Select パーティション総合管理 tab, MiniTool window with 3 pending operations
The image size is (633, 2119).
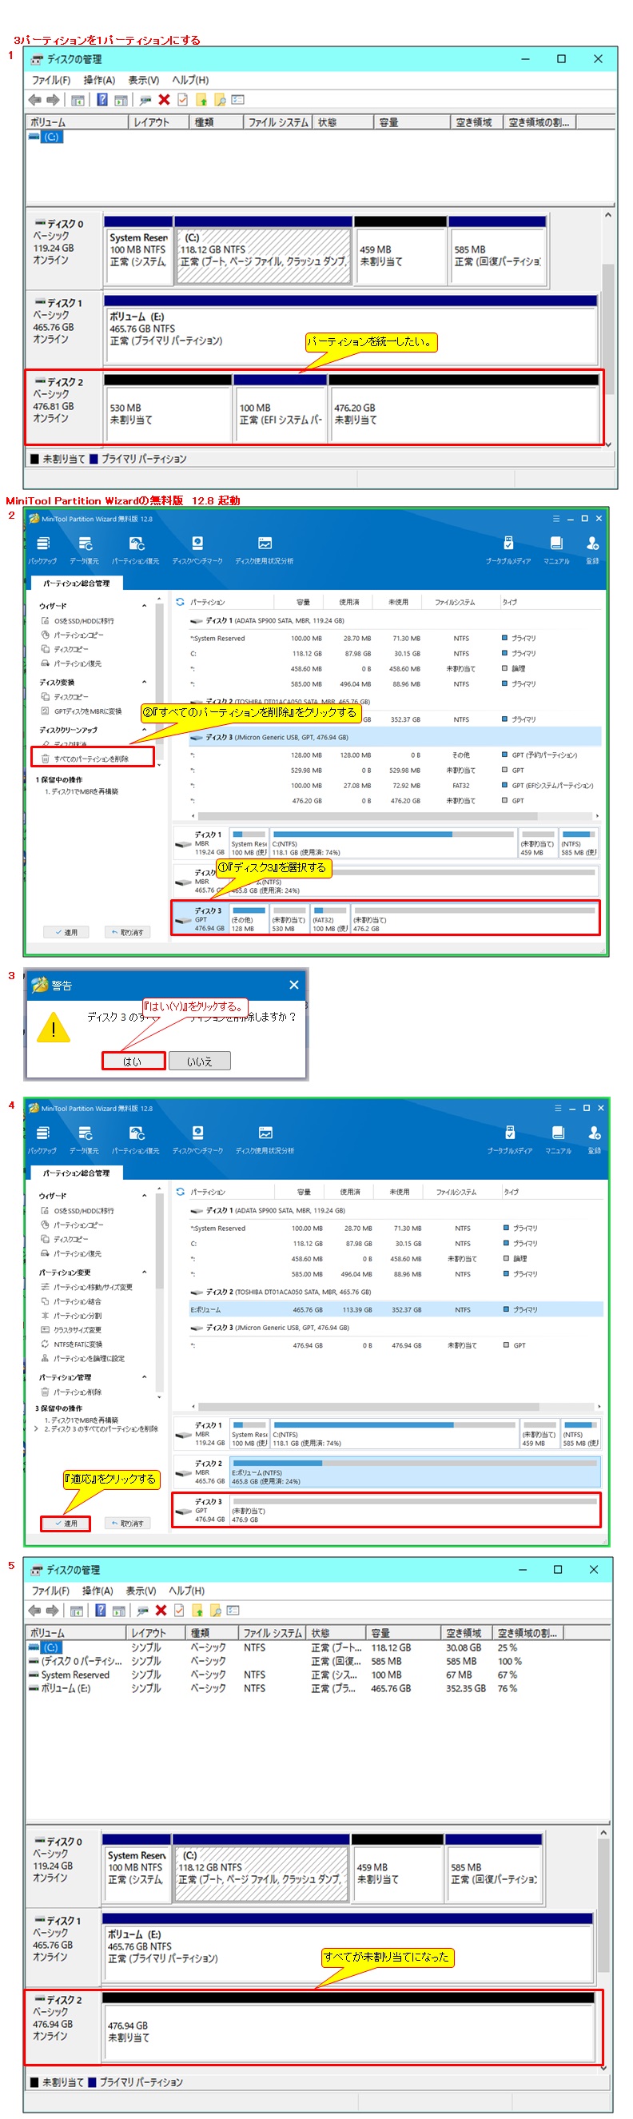coord(77,1173)
